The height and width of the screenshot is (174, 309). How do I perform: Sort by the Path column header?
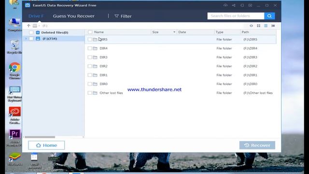click(x=245, y=32)
